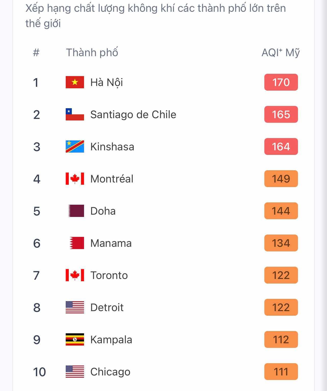The width and height of the screenshot is (327, 391).
Task: Click the Uganda flag beside Kampala
Action: pos(75,339)
